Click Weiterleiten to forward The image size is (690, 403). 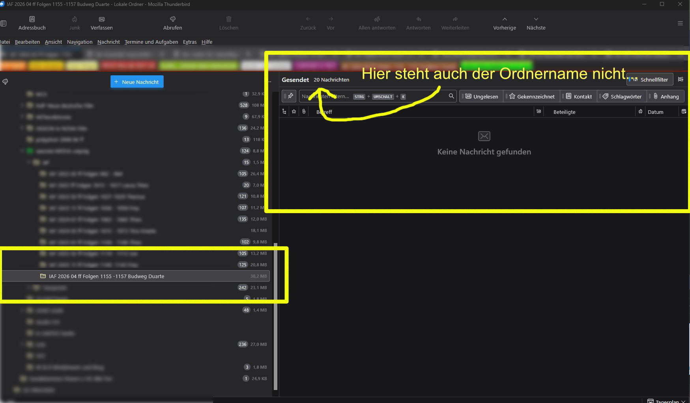click(x=455, y=23)
